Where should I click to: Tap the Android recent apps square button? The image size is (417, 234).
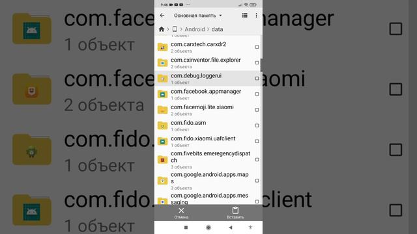tap(186, 227)
